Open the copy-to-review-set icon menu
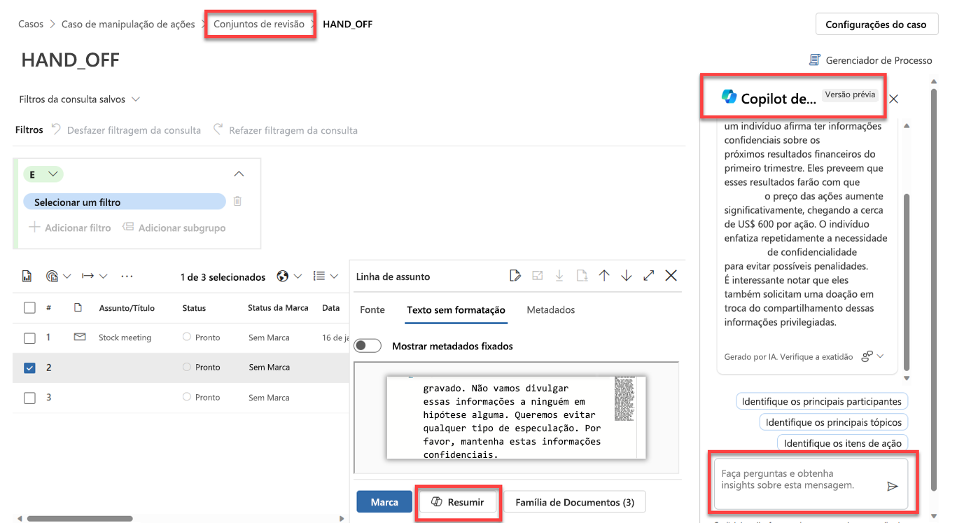964x523 pixels. point(52,277)
